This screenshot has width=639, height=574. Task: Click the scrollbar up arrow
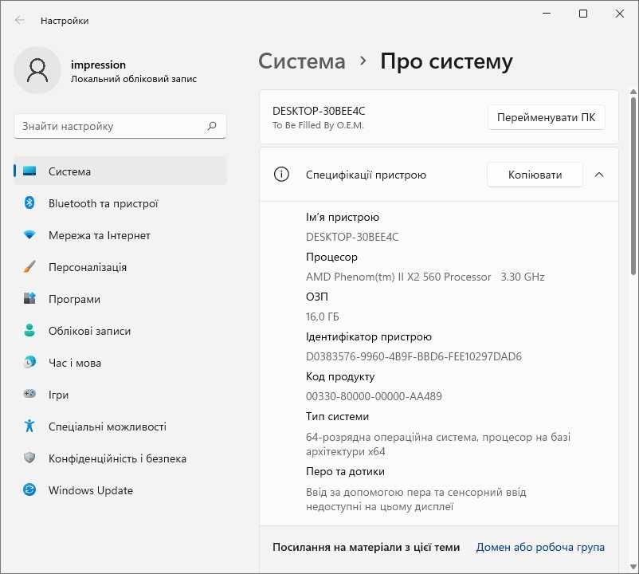tap(633, 92)
